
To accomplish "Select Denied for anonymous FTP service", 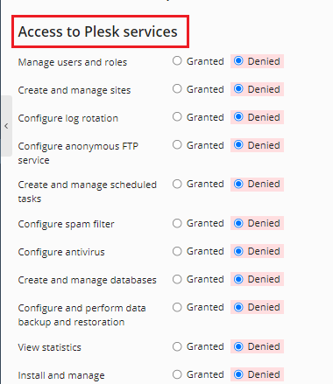I will 238,145.
